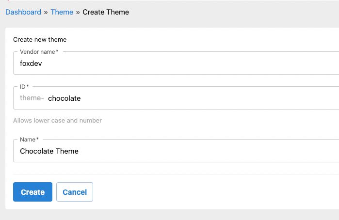Viewport: 339px width, 220px height.
Task: Click the "theme-" prefix in the ID field
Action: click(x=32, y=98)
